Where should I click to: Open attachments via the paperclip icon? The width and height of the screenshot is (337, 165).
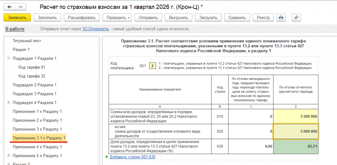pos(296,18)
